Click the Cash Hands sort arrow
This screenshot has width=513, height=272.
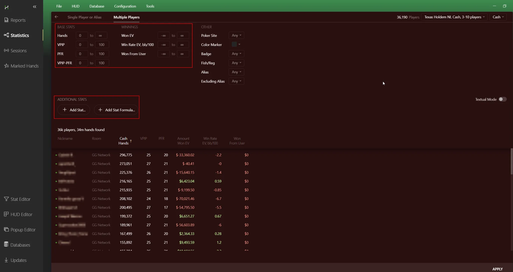[131, 141]
